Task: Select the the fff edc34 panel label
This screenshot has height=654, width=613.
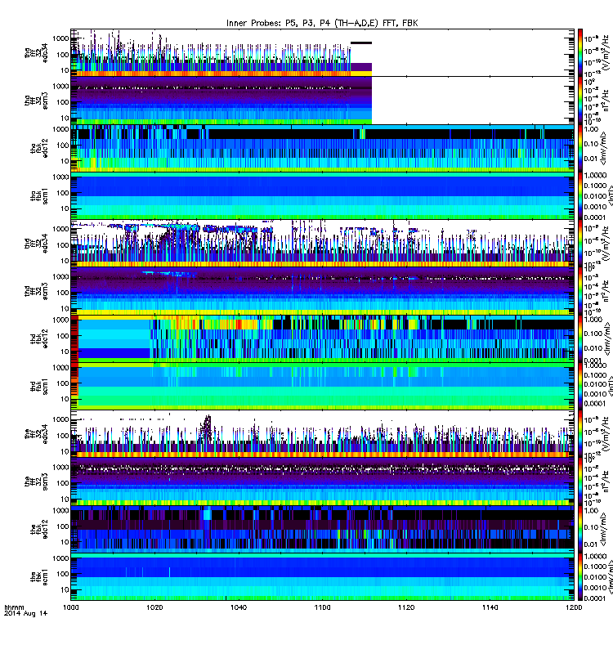Action: click(36, 434)
